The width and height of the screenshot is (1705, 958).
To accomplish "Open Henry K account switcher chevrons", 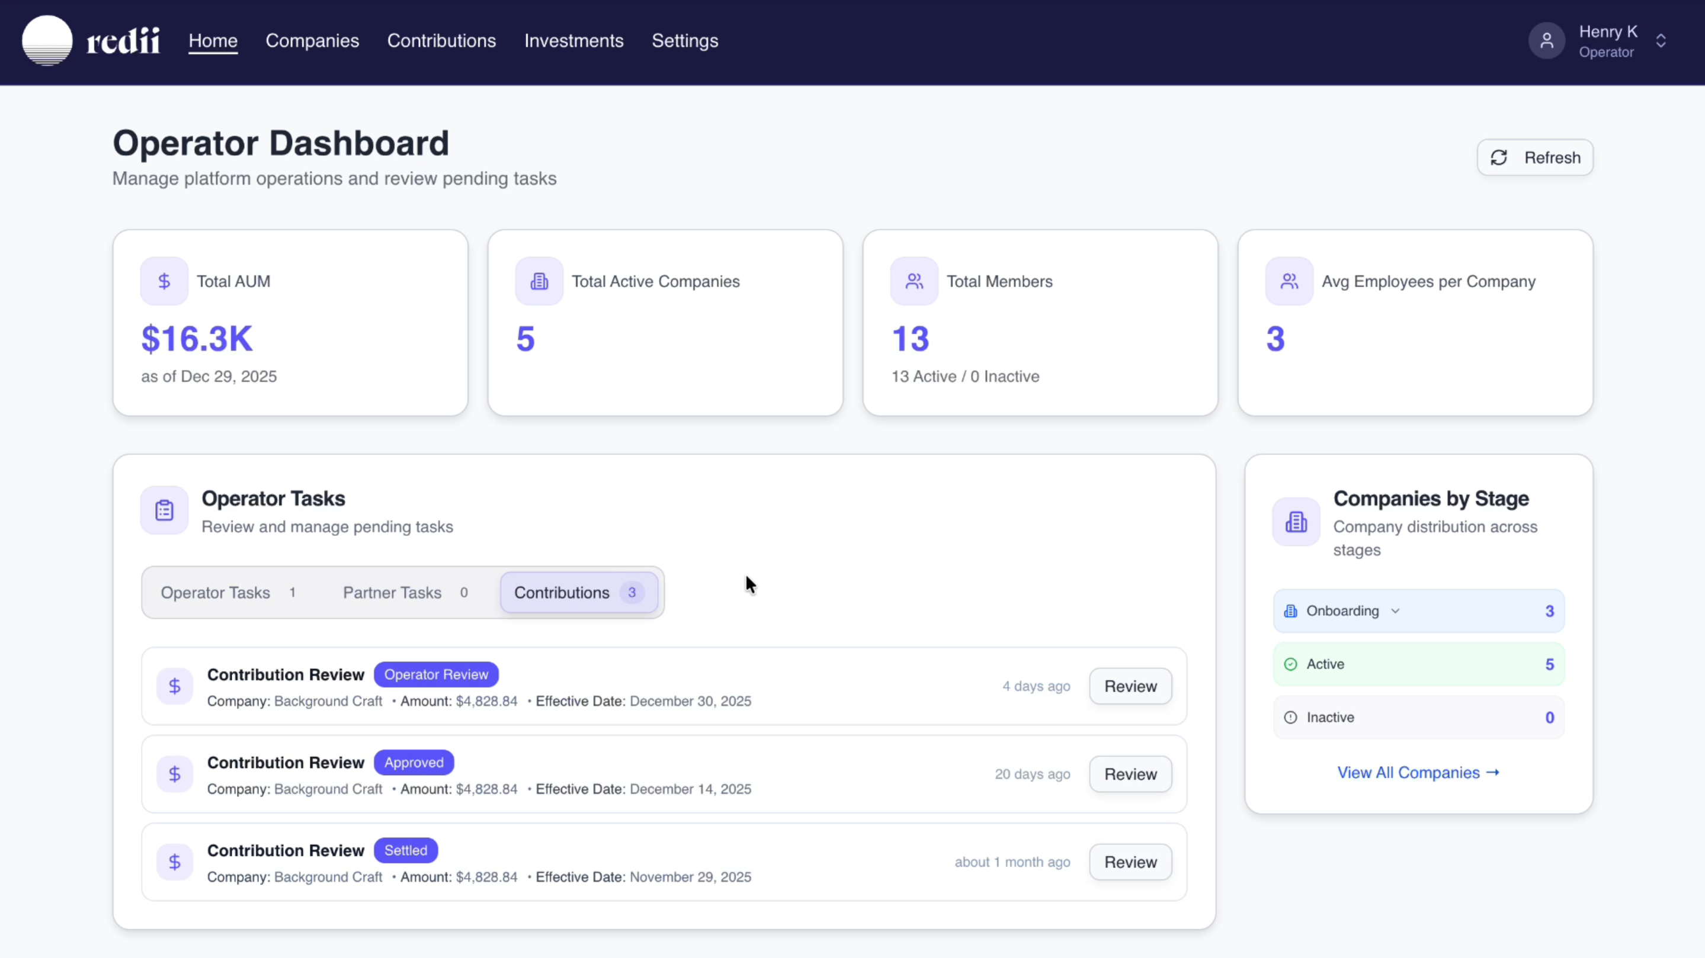I will 1661,41.
